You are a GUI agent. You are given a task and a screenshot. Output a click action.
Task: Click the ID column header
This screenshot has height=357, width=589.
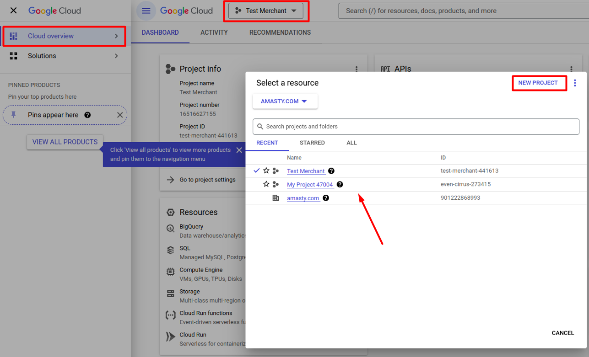tap(443, 158)
